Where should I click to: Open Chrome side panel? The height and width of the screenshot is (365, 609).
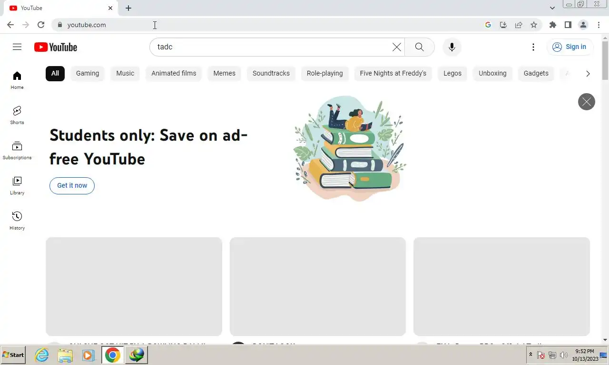568,25
